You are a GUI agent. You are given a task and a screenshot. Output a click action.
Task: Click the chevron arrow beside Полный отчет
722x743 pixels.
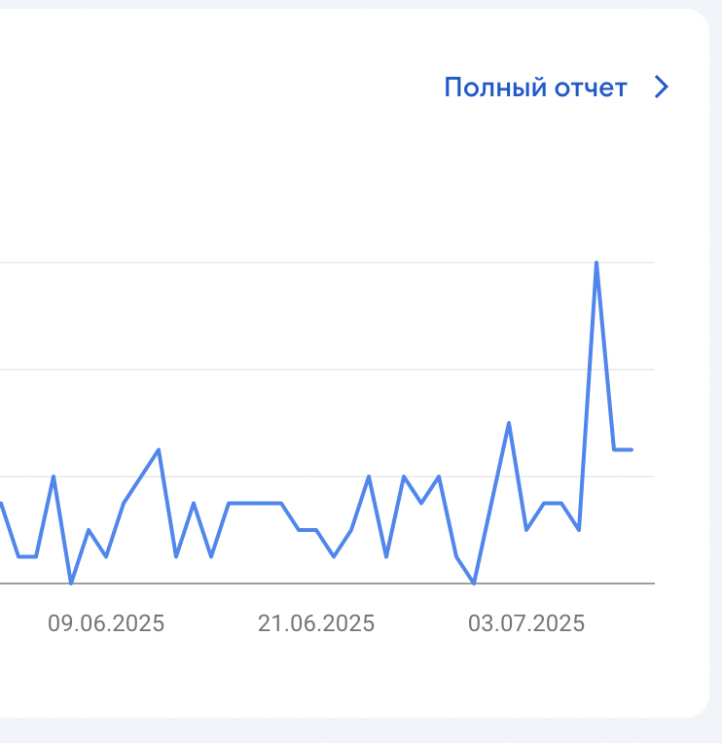[x=662, y=88]
